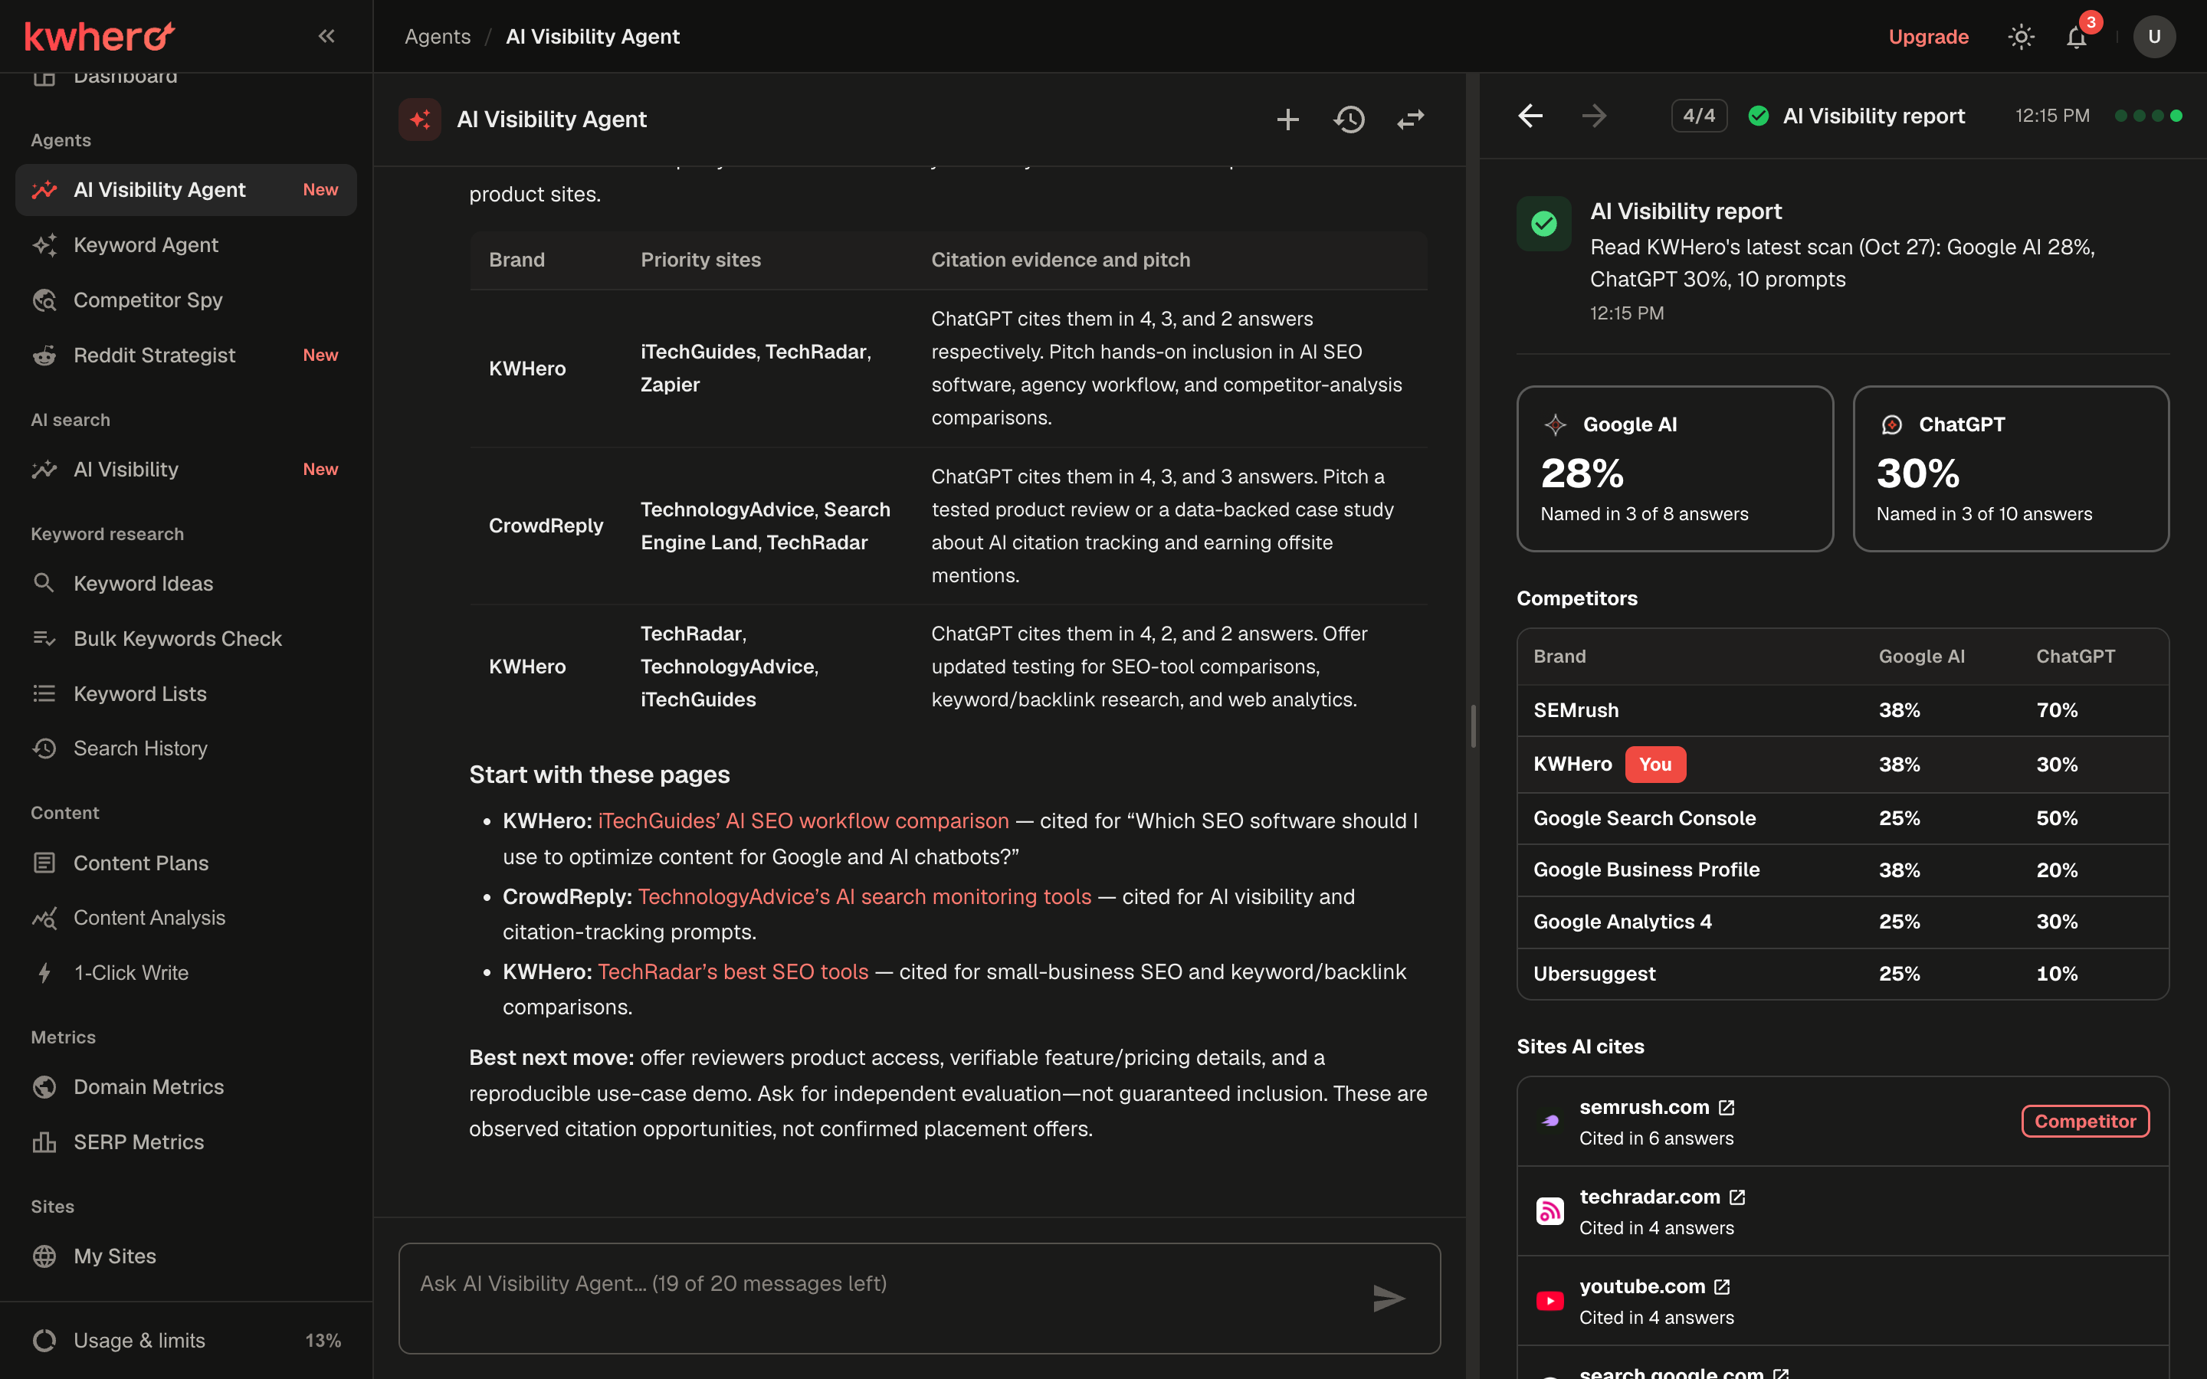The width and height of the screenshot is (2207, 1379).
Task: Open SERP Metrics
Action: pyautogui.click(x=186, y=1142)
